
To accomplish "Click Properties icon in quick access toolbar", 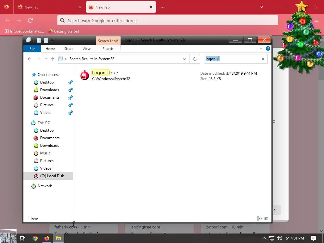I will tap(39, 40).
